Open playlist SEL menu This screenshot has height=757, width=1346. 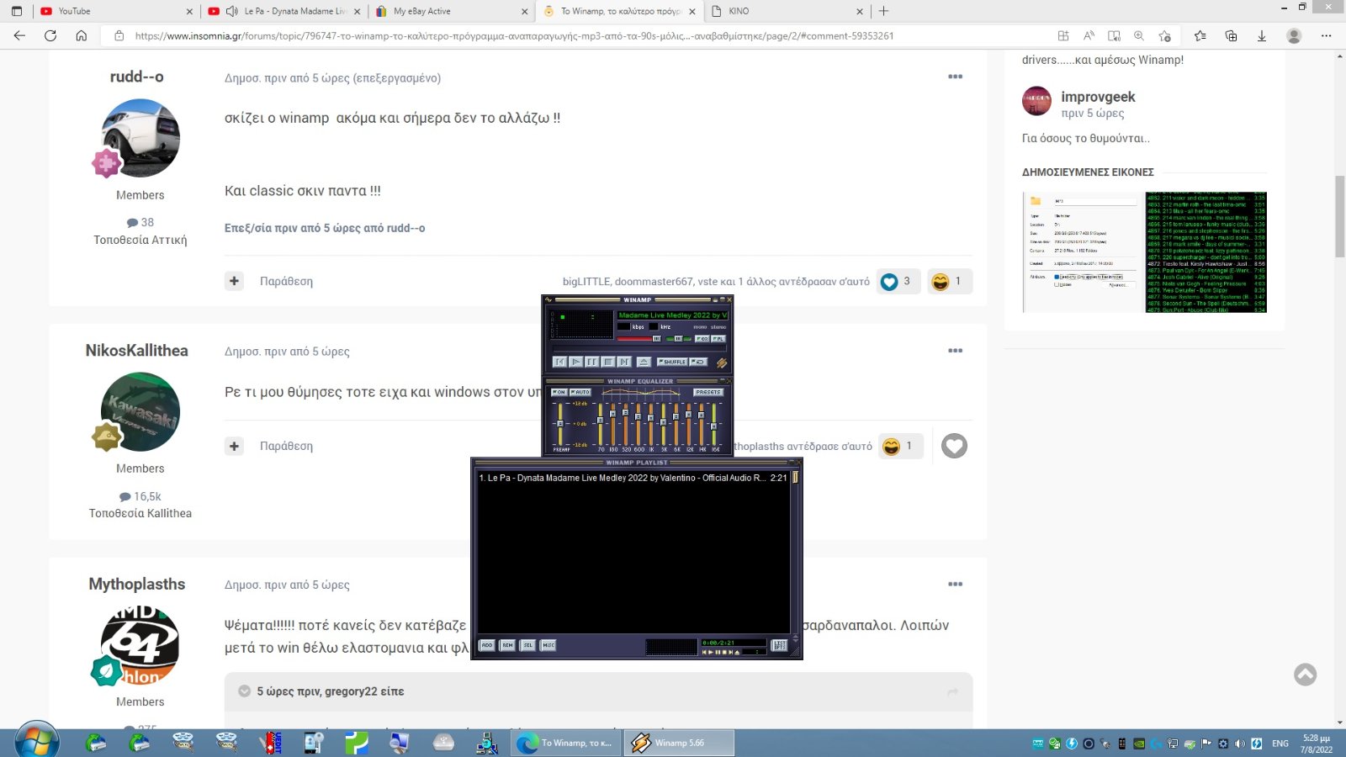point(527,645)
